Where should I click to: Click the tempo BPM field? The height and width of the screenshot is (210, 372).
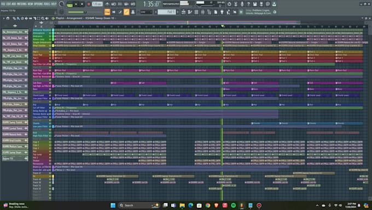97,4
